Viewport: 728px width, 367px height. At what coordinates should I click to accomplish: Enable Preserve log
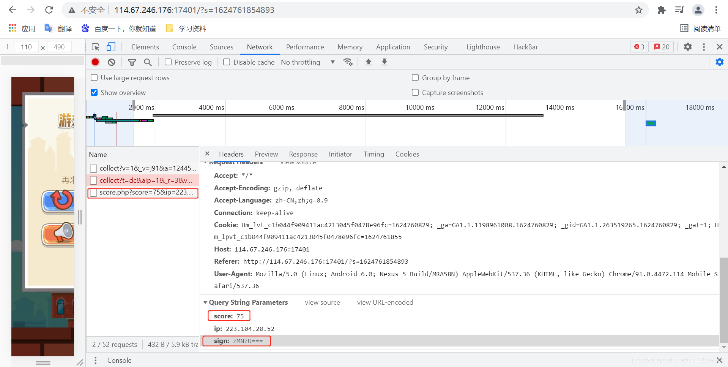pyautogui.click(x=167, y=62)
